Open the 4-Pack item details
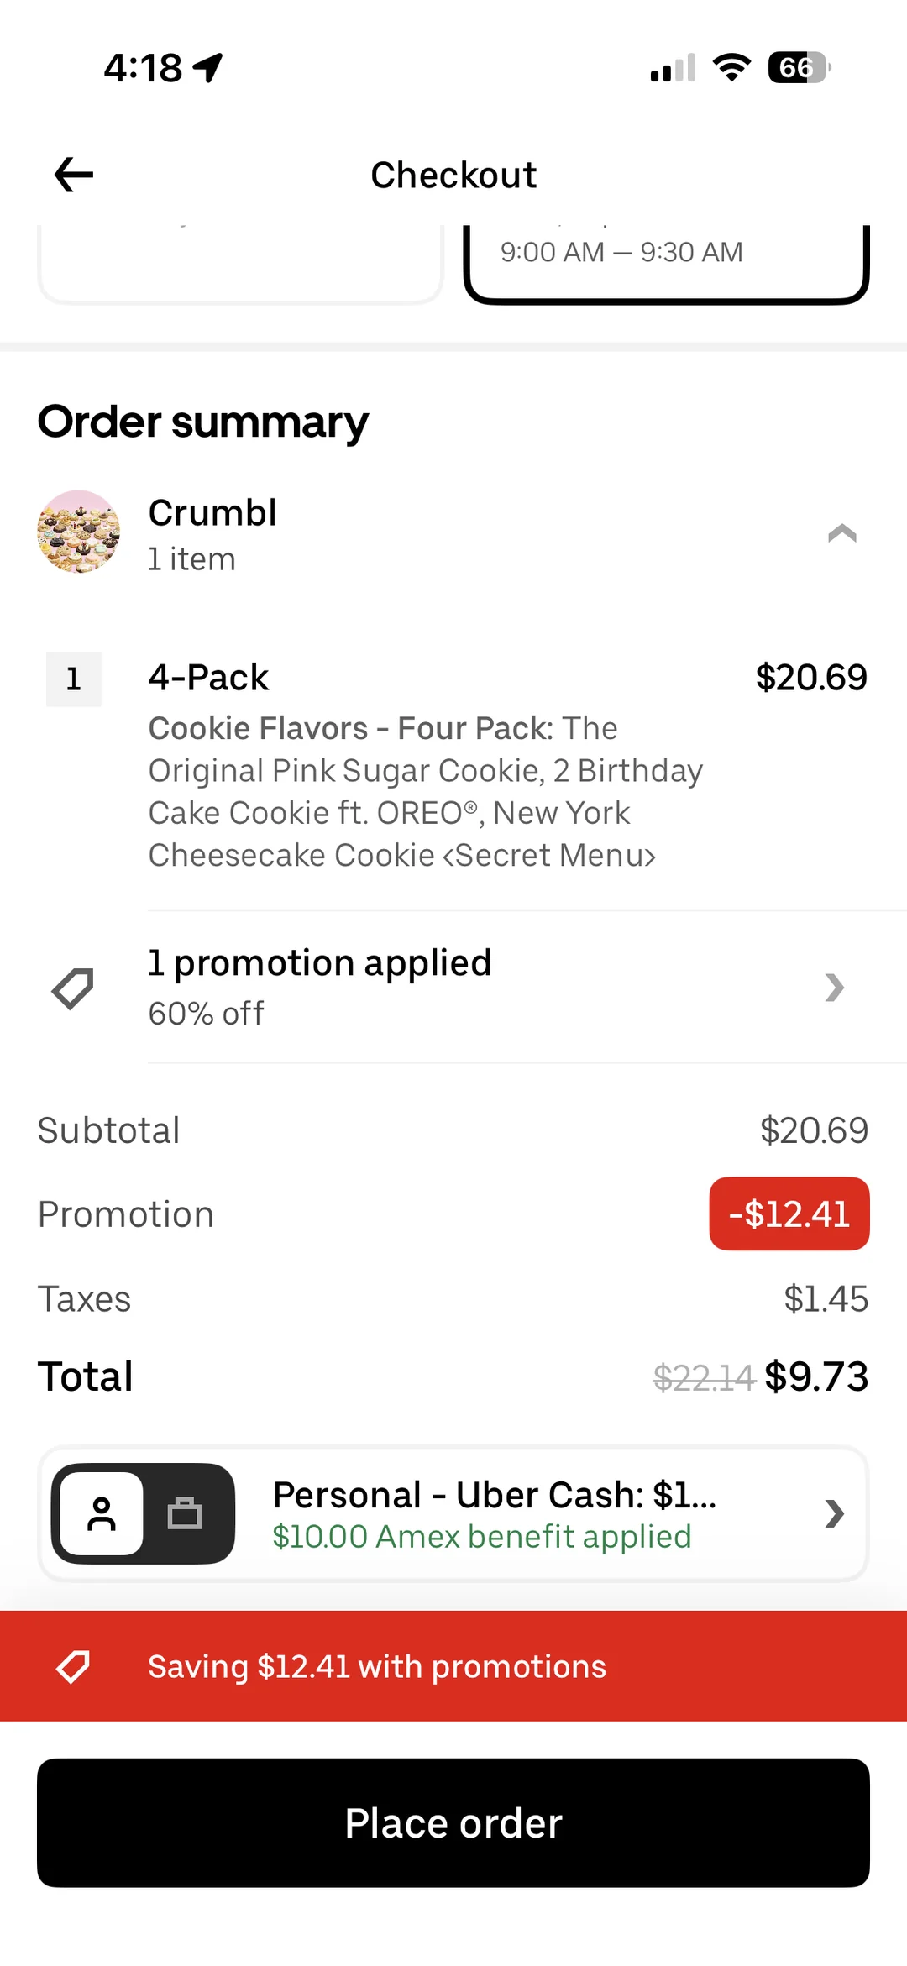Image resolution: width=907 pixels, height=1966 pixels. pyautogui.click(x=208, y=678)
